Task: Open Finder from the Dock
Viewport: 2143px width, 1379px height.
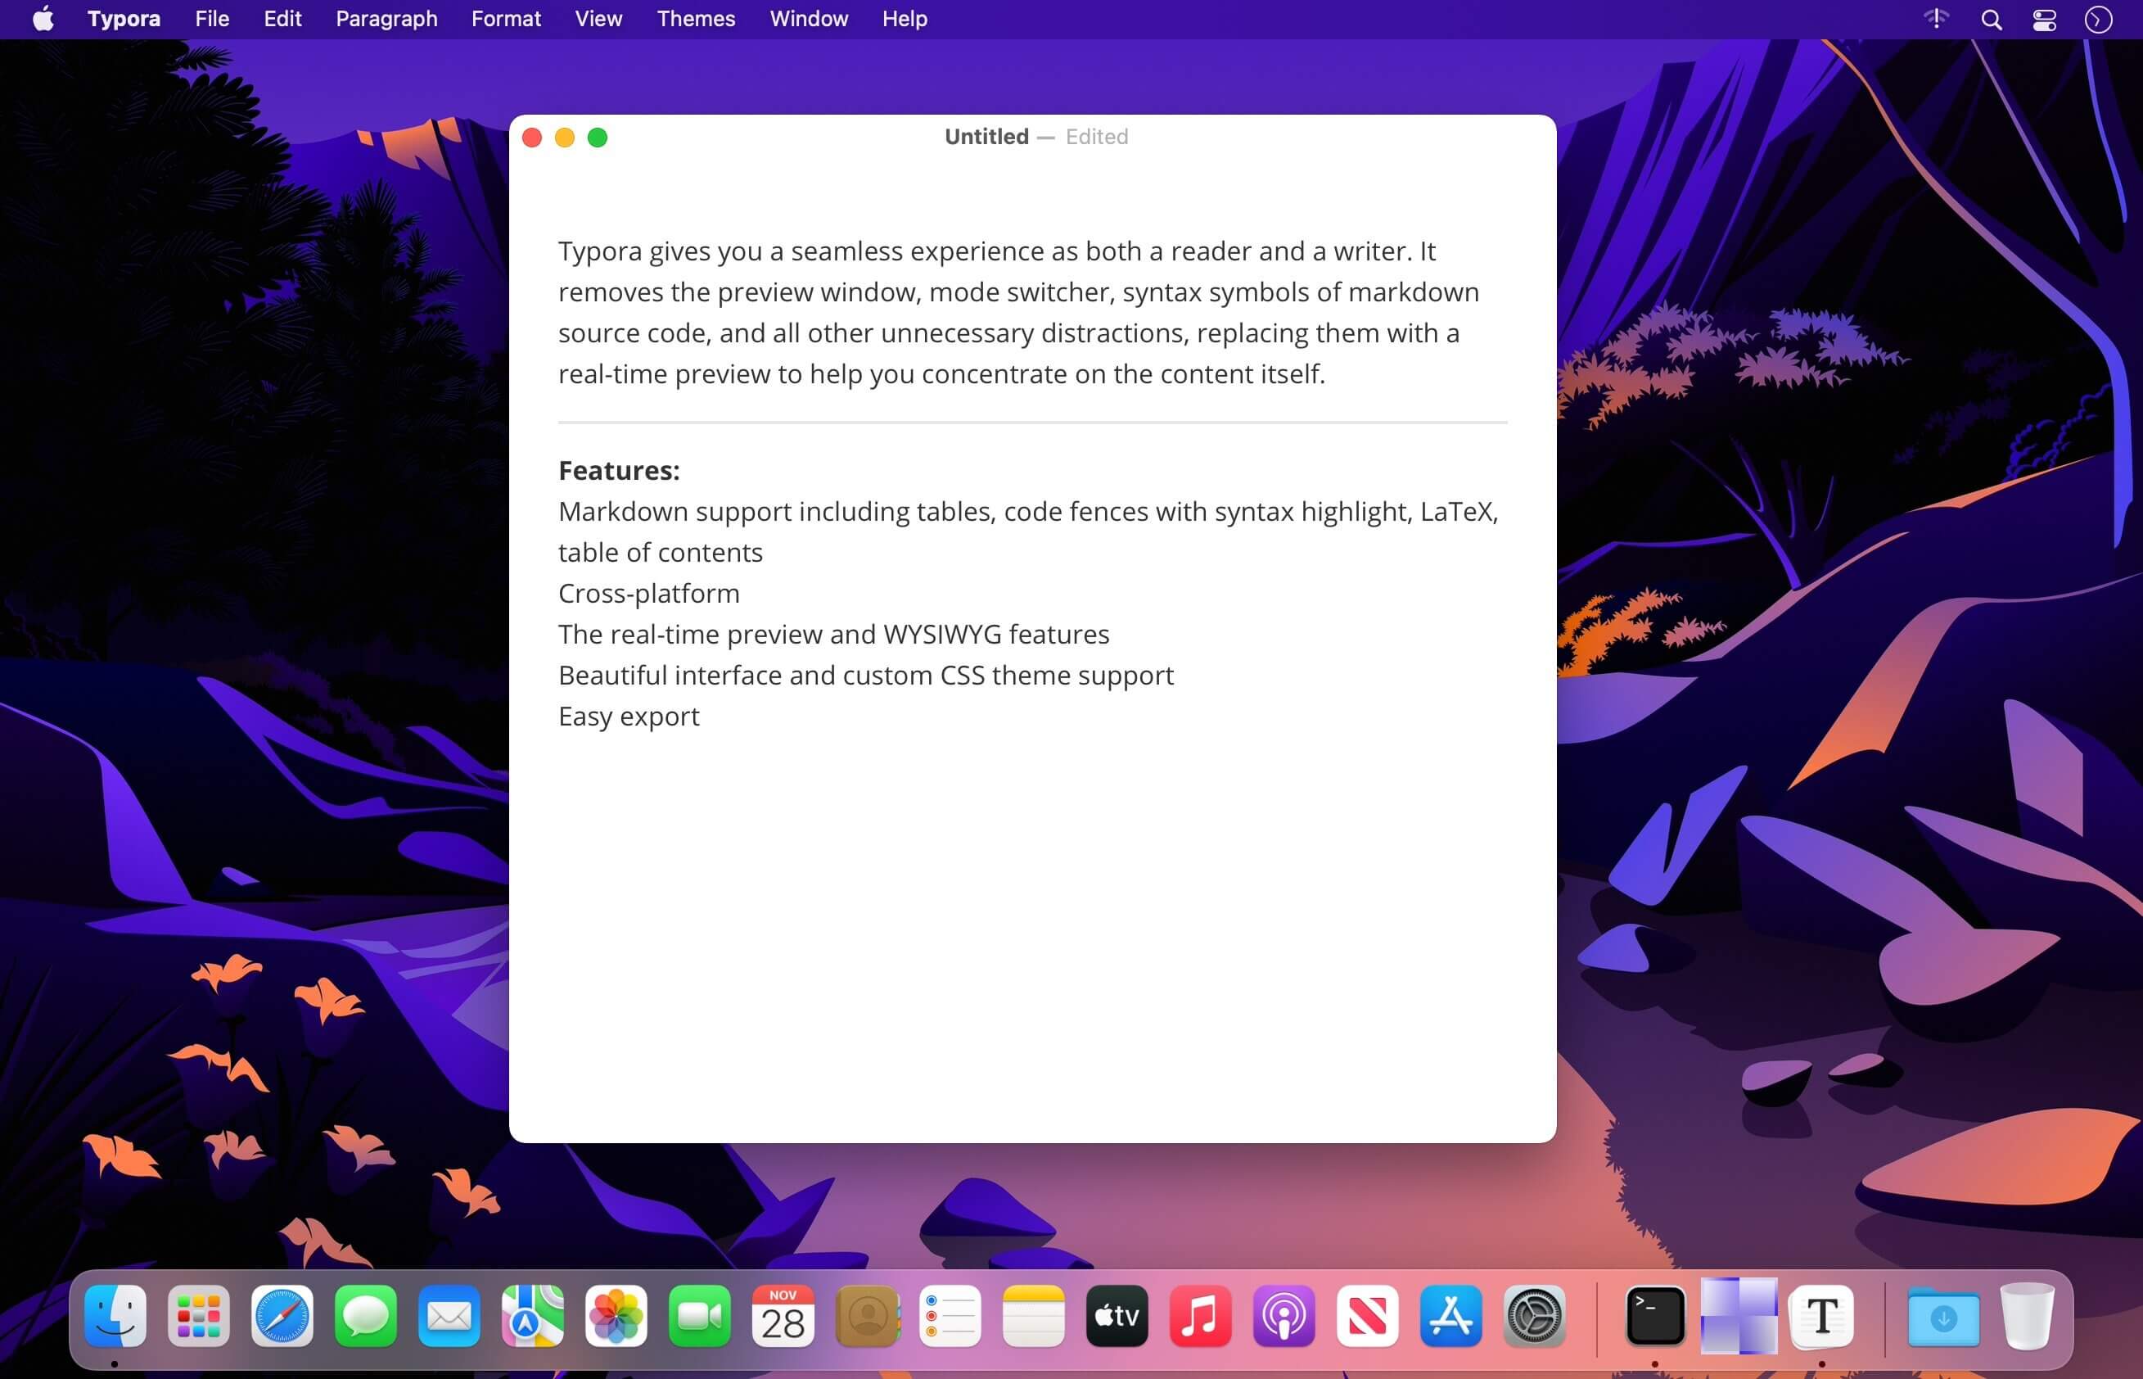Action: click(x=117, y=1316)
